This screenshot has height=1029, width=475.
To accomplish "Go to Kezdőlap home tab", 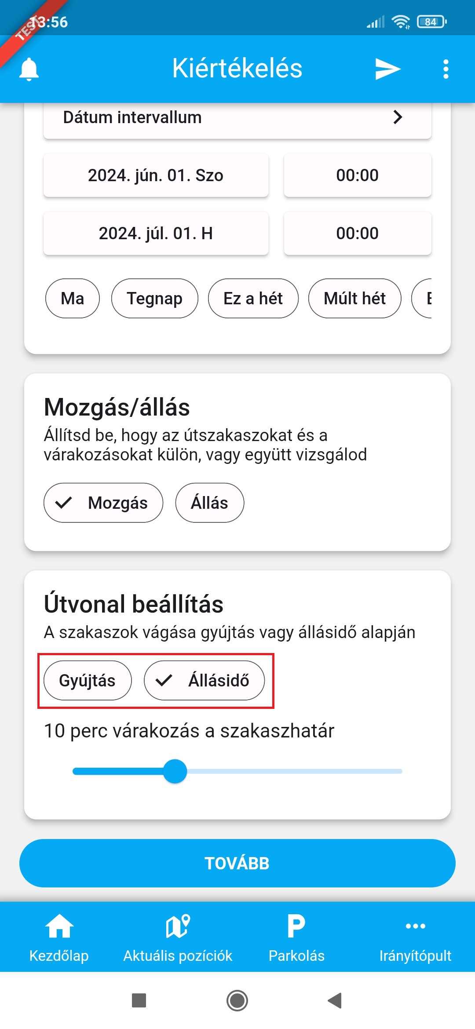I will tap(59, 937).
